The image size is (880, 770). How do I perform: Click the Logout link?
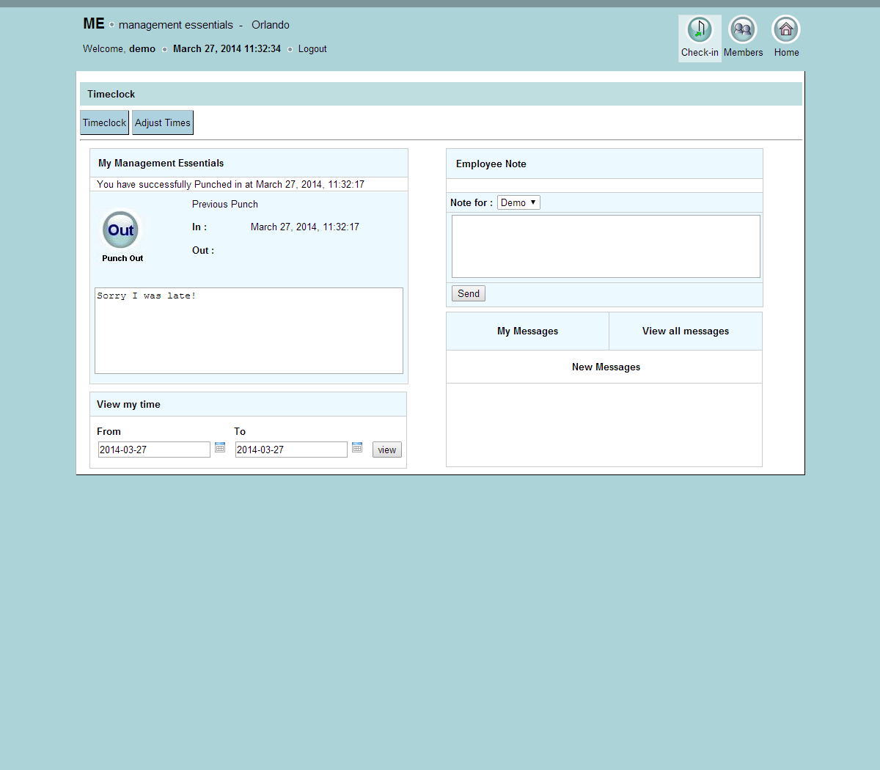pos(312,49)
